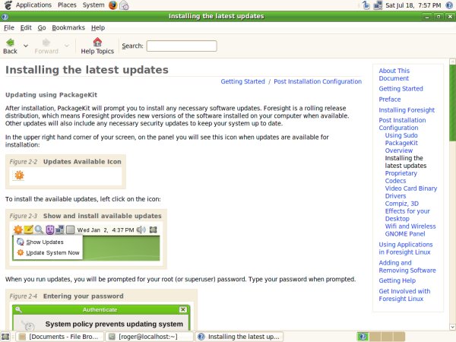Screen dimensions: 456x342
Task: Click the help icon in window title bar
Action: pyautogui.click(x=5, y=16)
